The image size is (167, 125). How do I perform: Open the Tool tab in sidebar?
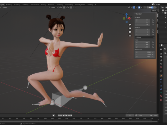(158, 20)
